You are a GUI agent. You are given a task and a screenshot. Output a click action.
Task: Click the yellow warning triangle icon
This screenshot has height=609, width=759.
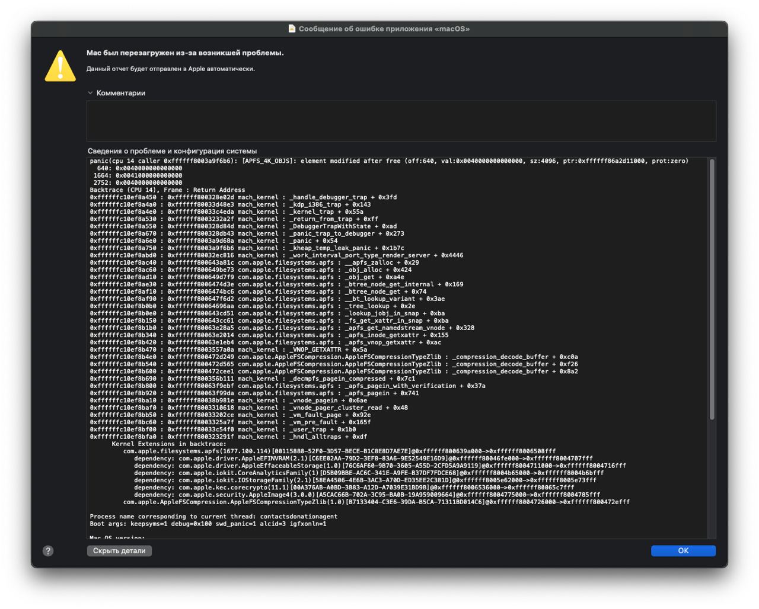[60, 66]
